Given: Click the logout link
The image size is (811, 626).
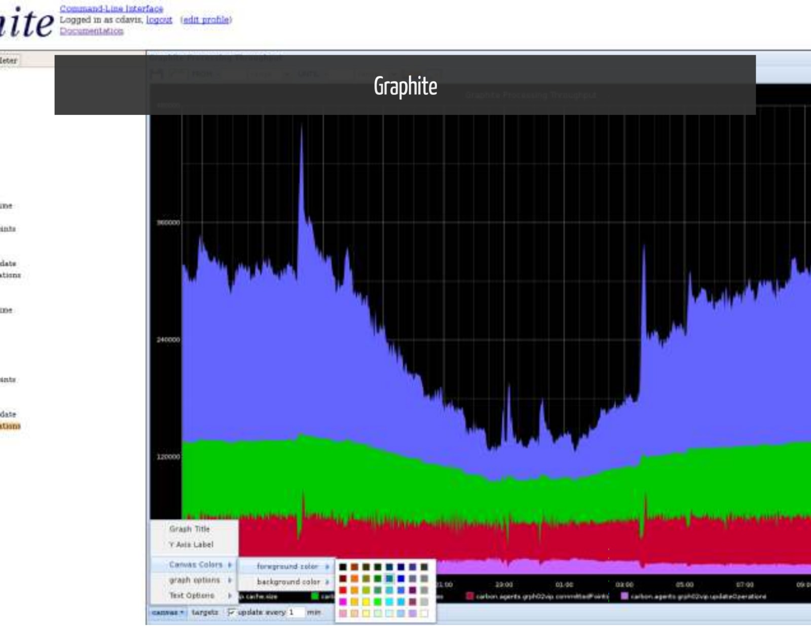Looking at the screenshot, I should pyautogui.click(x=159, y=20).
